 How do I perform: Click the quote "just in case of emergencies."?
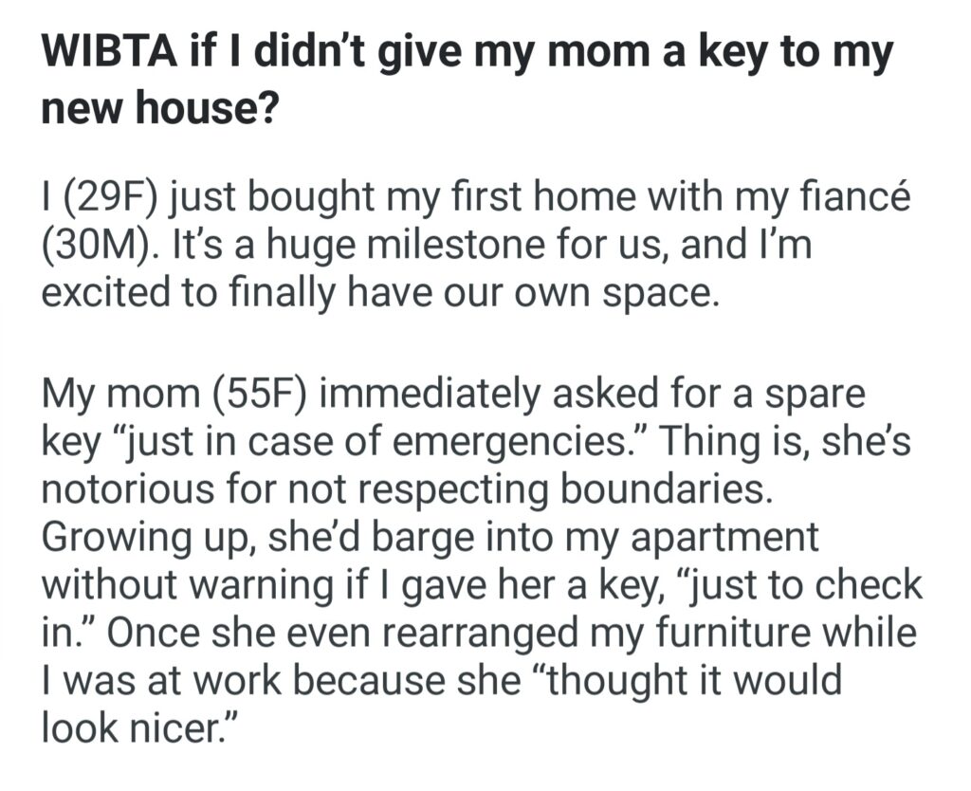(x=377, y=445)
